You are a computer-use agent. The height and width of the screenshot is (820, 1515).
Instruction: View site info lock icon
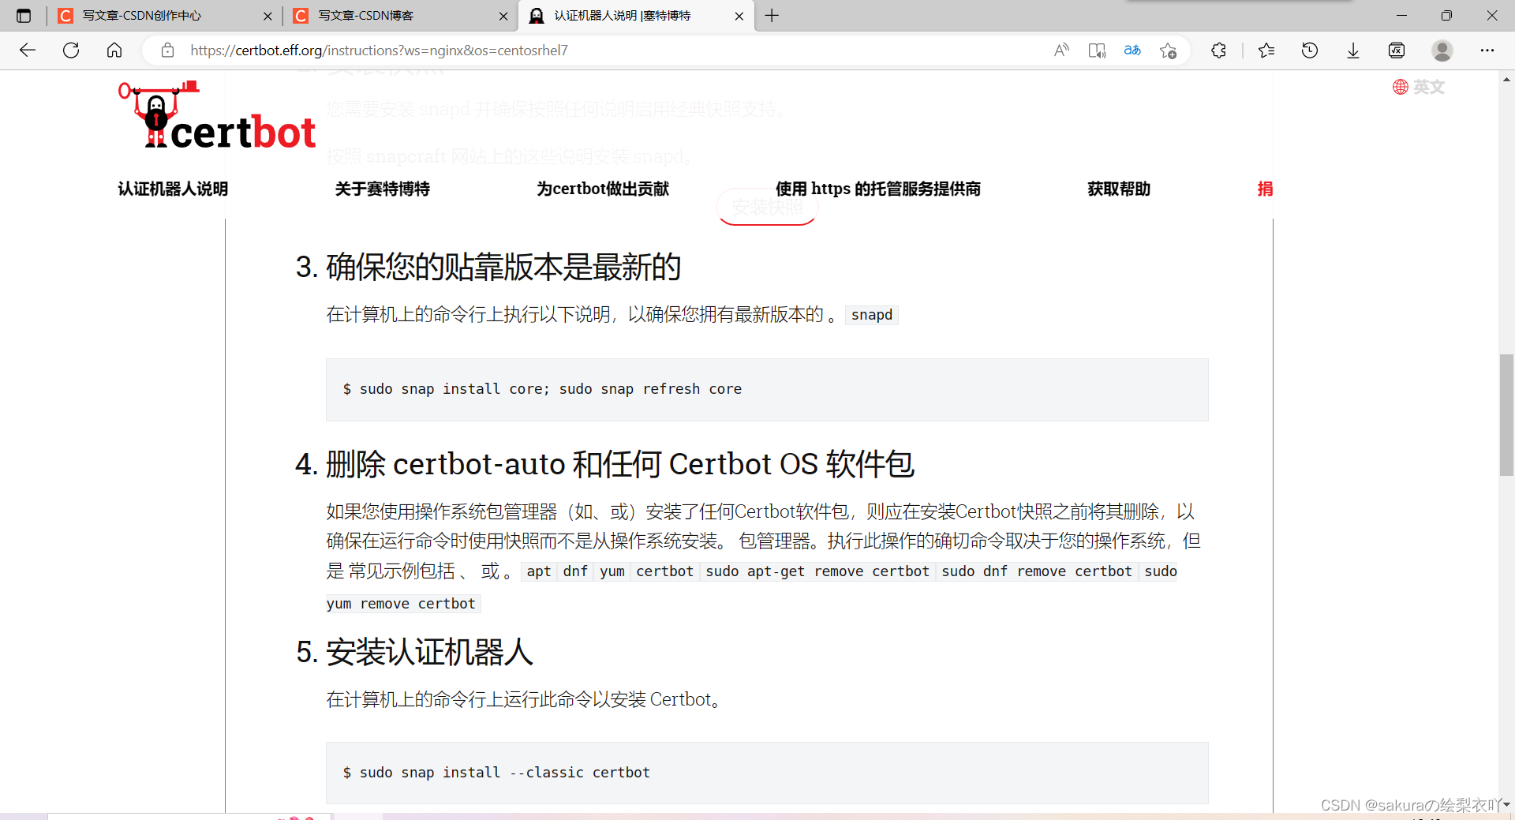click(x=167, y=51)
